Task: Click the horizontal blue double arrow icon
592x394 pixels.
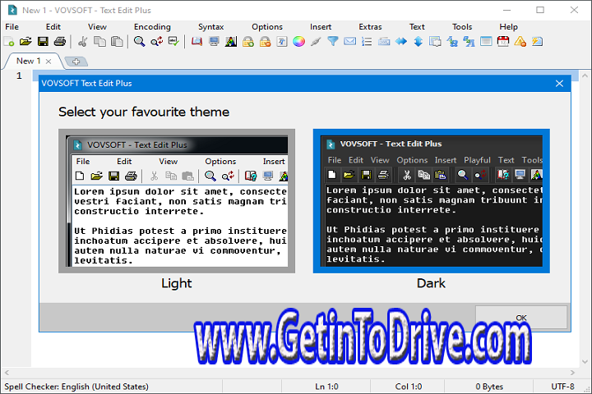Action: 401,42
